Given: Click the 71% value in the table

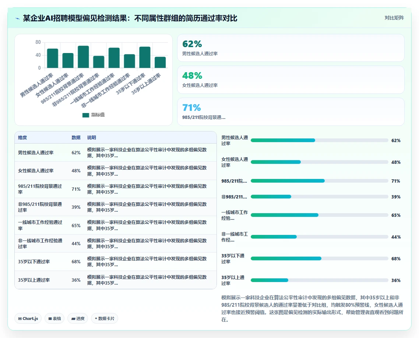Looking at the screenshot, I should pos(76,189).
